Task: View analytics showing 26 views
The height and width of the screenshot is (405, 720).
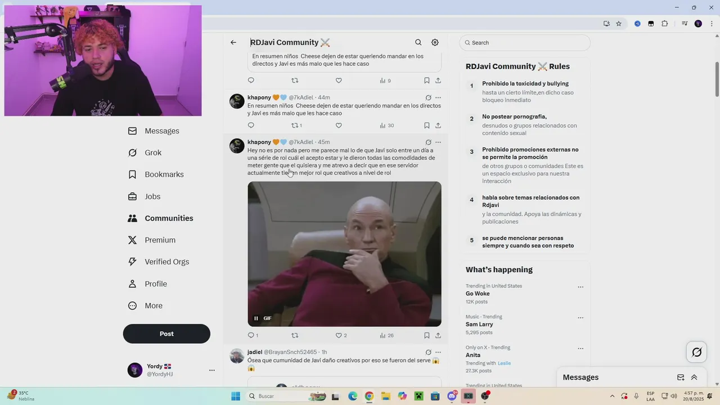Action: point(386,335)
